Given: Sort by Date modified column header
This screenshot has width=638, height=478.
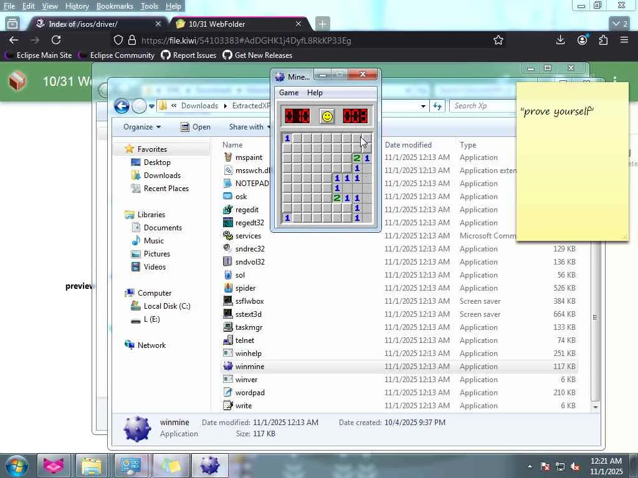Looking at the screenshot, I should click(408, 144).
